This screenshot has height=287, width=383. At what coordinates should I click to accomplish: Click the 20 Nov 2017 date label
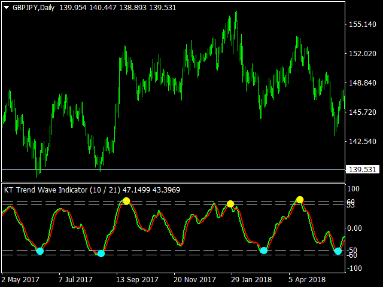(x=194, y=279)
